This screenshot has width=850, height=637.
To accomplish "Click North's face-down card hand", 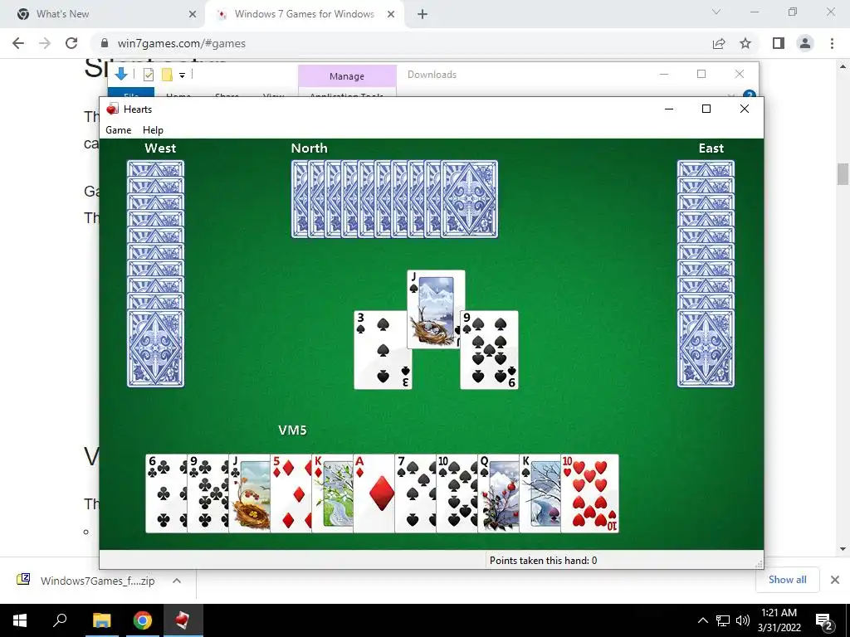I will 394,199.
